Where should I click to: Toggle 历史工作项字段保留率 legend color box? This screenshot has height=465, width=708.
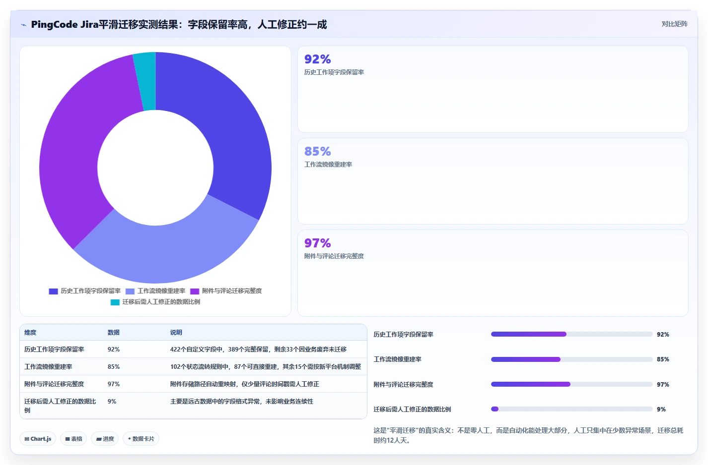point(54,291)
